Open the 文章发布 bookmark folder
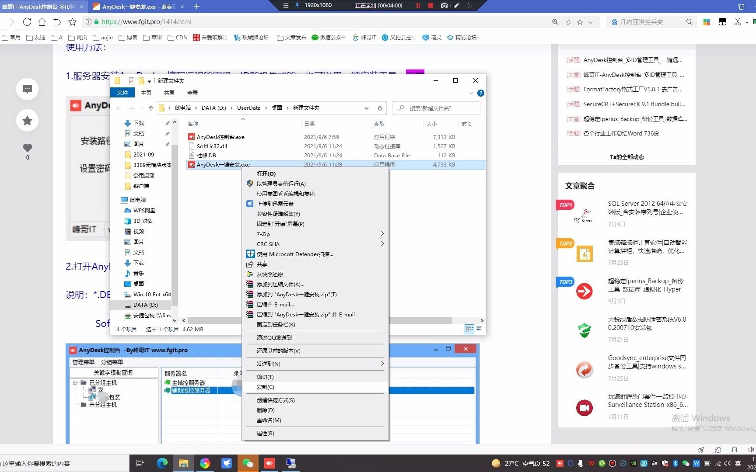The image size is (756, 472). 291,38
